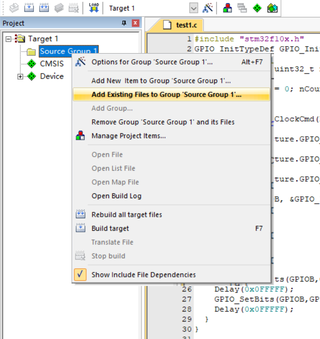Open Manage Run-Time Environment green diamond icon
This screenshot has width=320, height=339.
257,8
